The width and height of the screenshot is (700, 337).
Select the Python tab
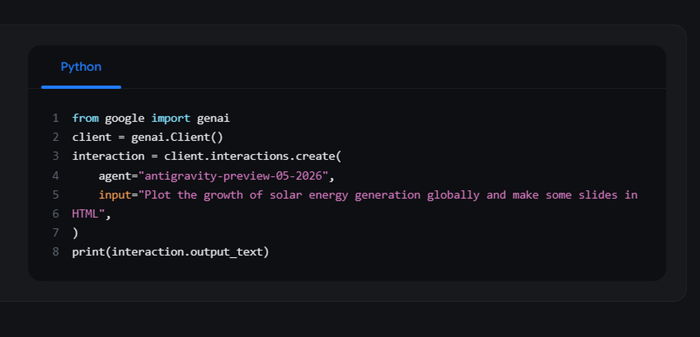(80, 67)
